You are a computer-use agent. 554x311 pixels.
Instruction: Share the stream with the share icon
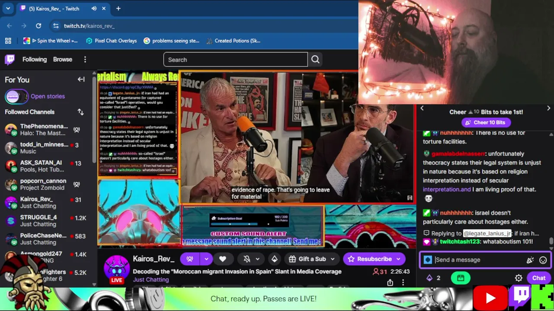390,282
